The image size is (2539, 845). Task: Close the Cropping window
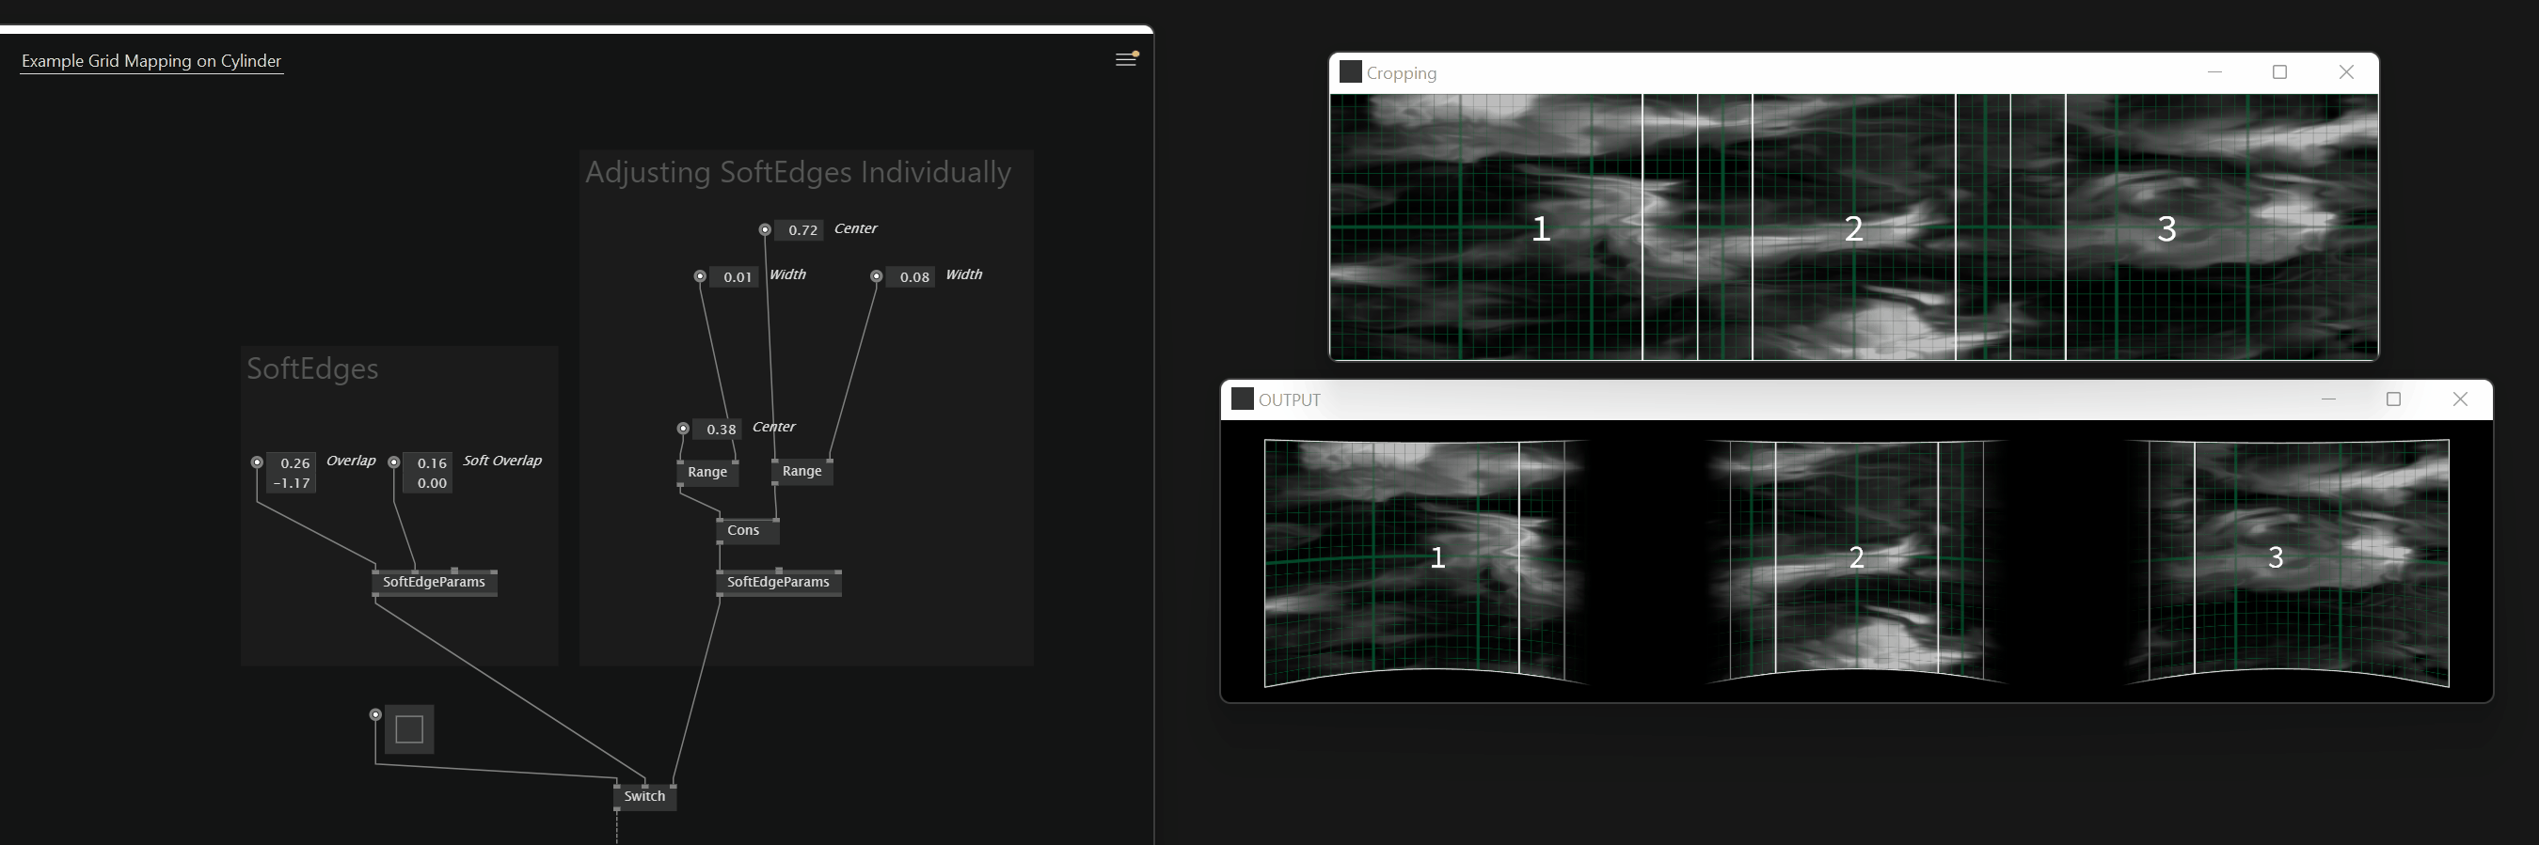[2346, 71]
